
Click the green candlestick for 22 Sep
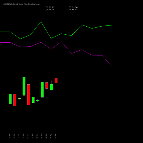(x=33, y=100)
